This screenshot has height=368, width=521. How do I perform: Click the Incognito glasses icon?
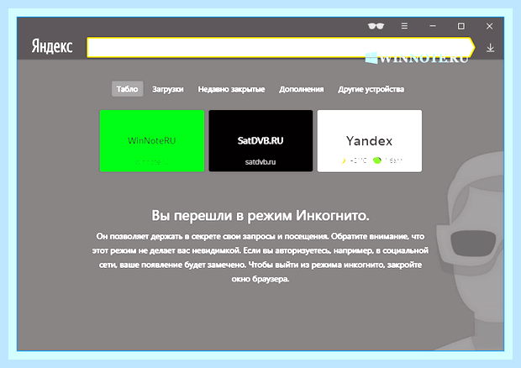click(x=376, y=26)
